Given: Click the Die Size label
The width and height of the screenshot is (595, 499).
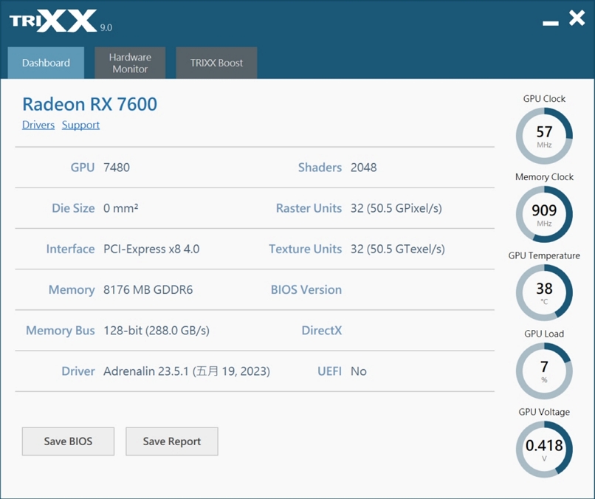Looking at the screenshot, I should coord(73,208).
